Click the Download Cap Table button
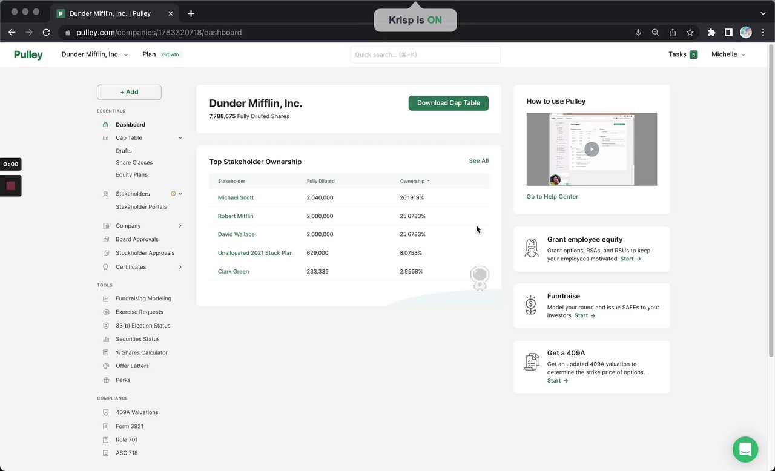This screenshot has width=775, height=471. [449, 103]
